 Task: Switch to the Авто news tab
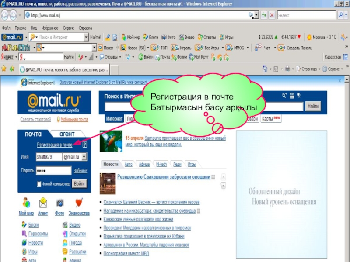pos(128,165)
